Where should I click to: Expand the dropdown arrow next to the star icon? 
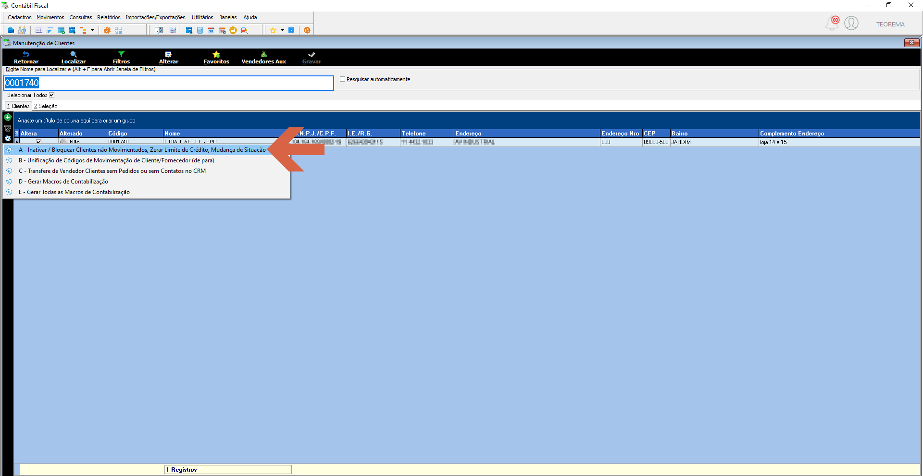282,30
